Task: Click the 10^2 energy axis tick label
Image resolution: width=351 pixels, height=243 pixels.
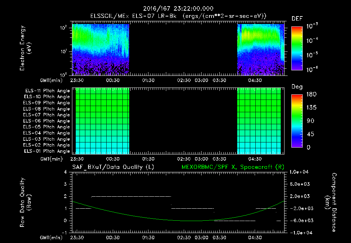Action: point(63,28)
